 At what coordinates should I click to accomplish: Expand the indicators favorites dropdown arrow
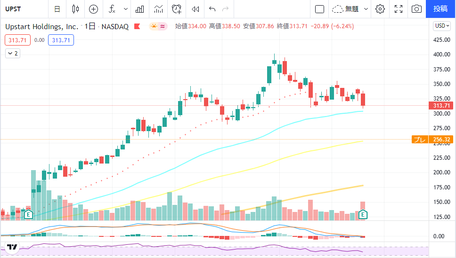(x=126, y=9)
